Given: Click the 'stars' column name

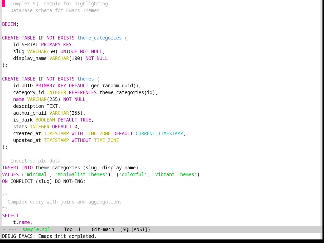Looking at the screenshot, I should (x=20, y=127).
